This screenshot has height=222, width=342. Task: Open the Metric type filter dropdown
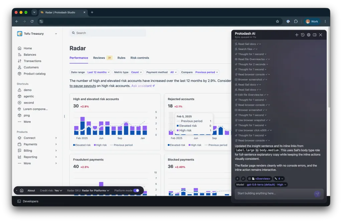coord(128,72)
